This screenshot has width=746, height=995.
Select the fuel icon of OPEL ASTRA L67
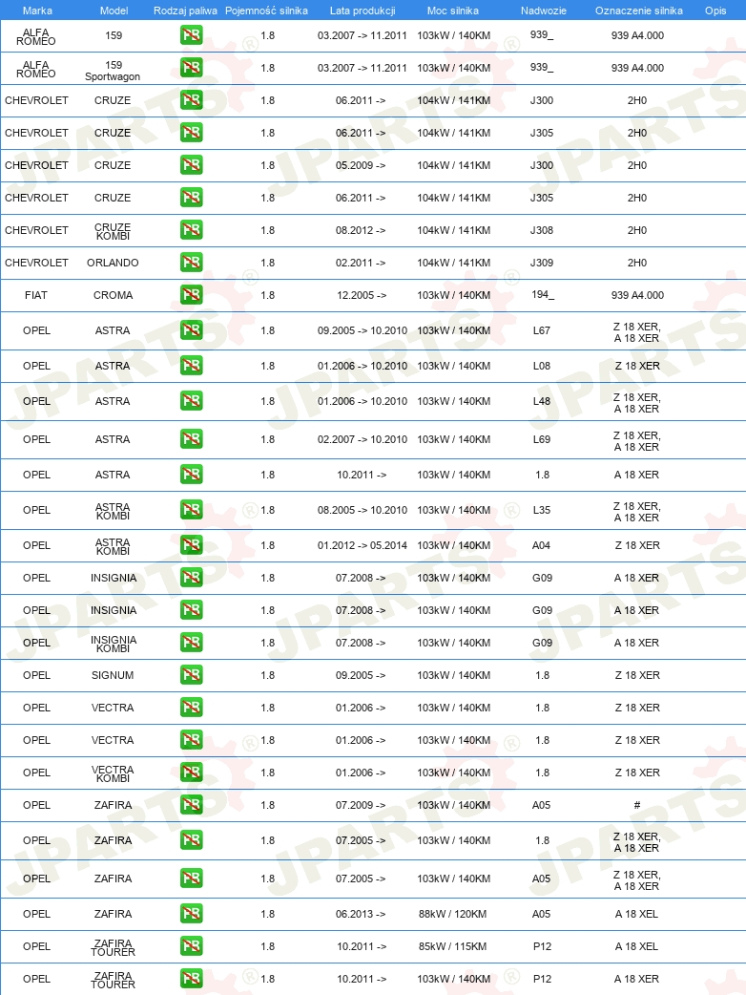pos(192,330)
